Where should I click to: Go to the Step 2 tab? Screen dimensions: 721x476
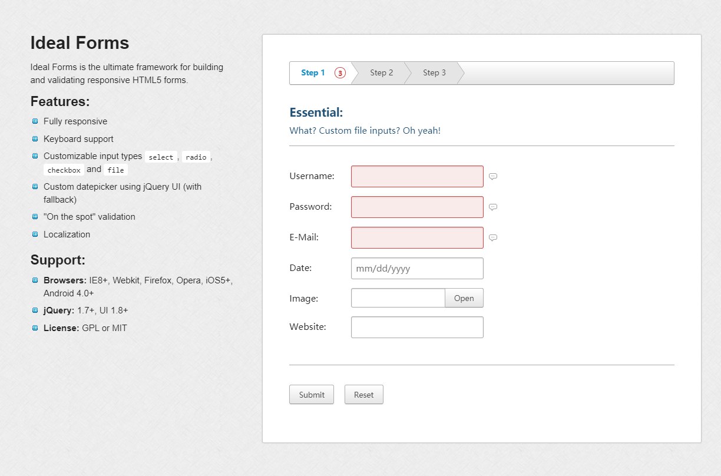point(381,73)
